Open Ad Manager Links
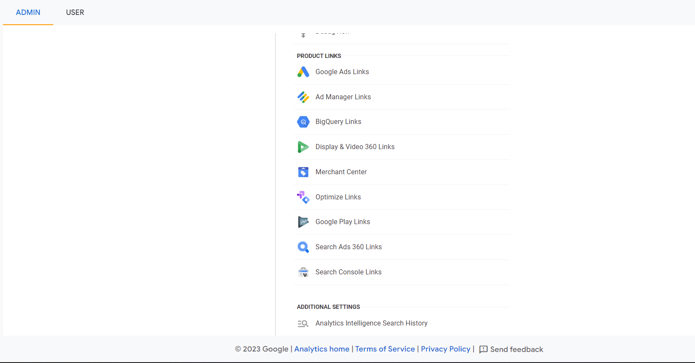Image resolution: width=695 pixels, height=363 pixels. point(402,97)
